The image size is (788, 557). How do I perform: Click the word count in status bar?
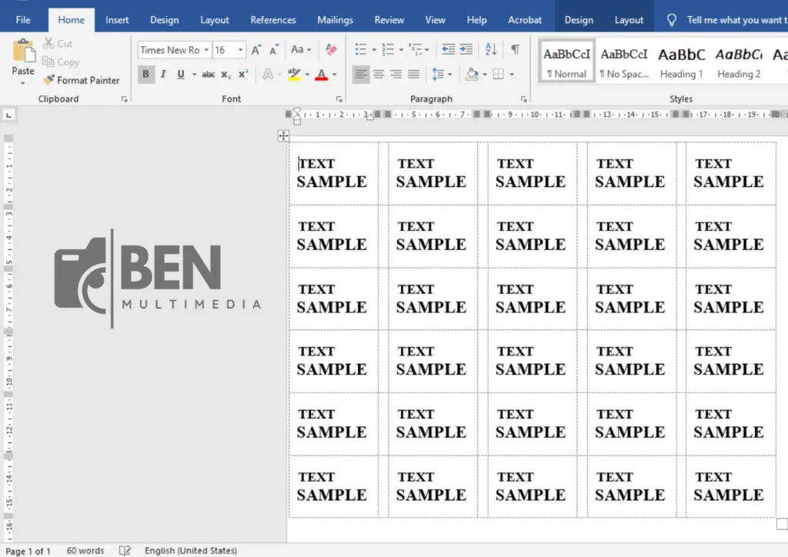pyautogui.click(x=85, y=550)
